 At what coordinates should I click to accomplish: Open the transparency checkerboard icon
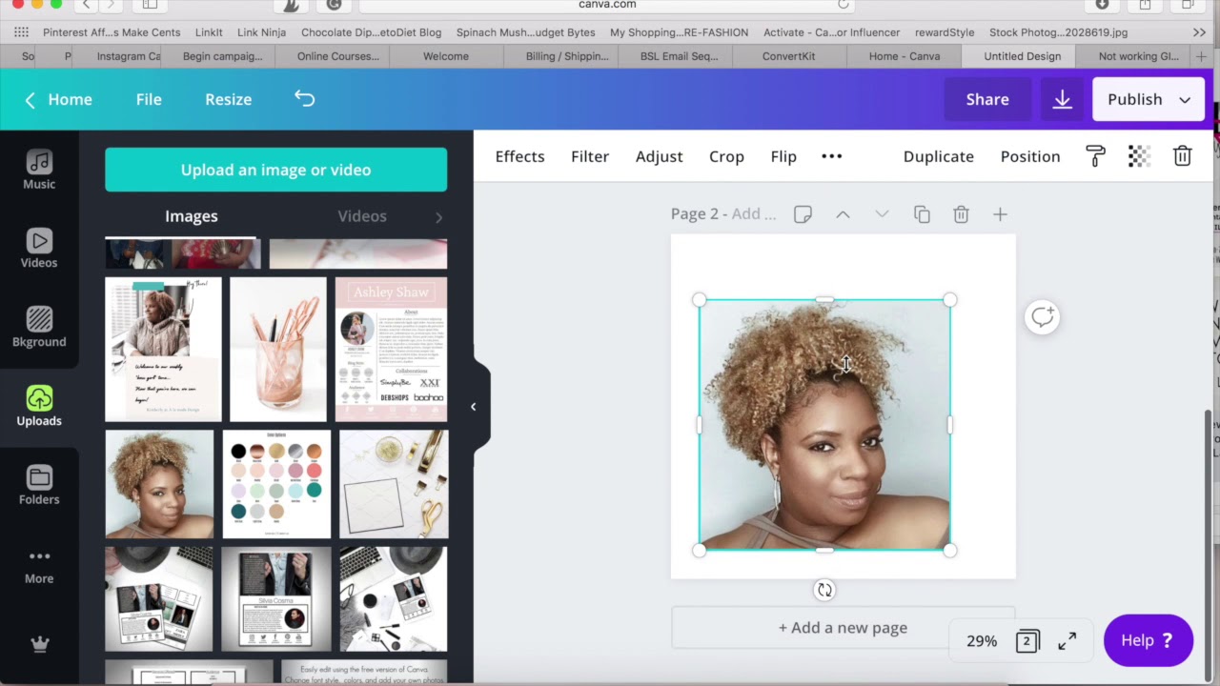coord(1139,156)
